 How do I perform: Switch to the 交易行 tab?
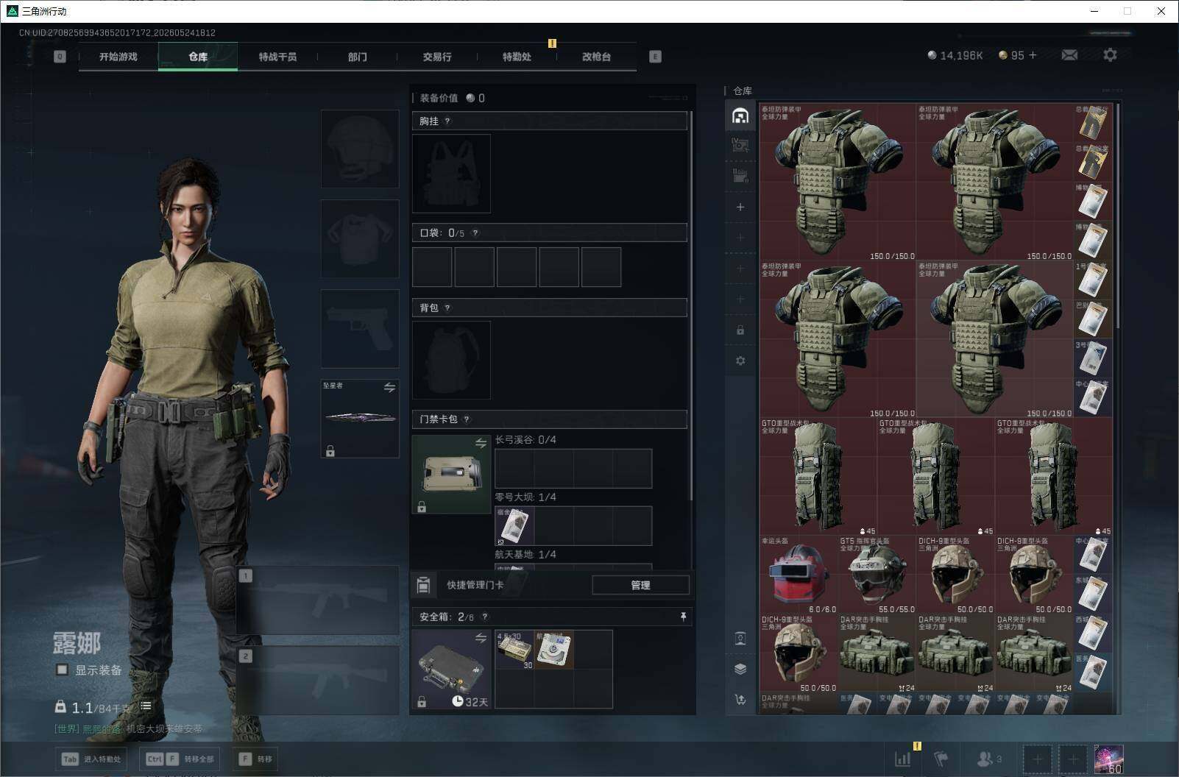(x=436, y=57)
